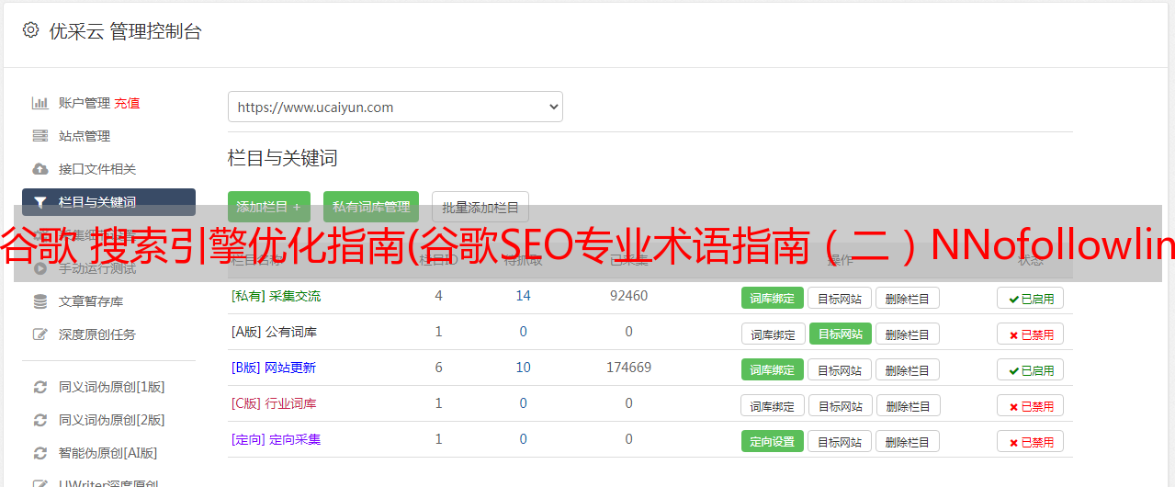Click the refresh icon for 同义词伪原创[1版]
The width and height of the screenshot is (1175, 487).
[x=40, y=387]
